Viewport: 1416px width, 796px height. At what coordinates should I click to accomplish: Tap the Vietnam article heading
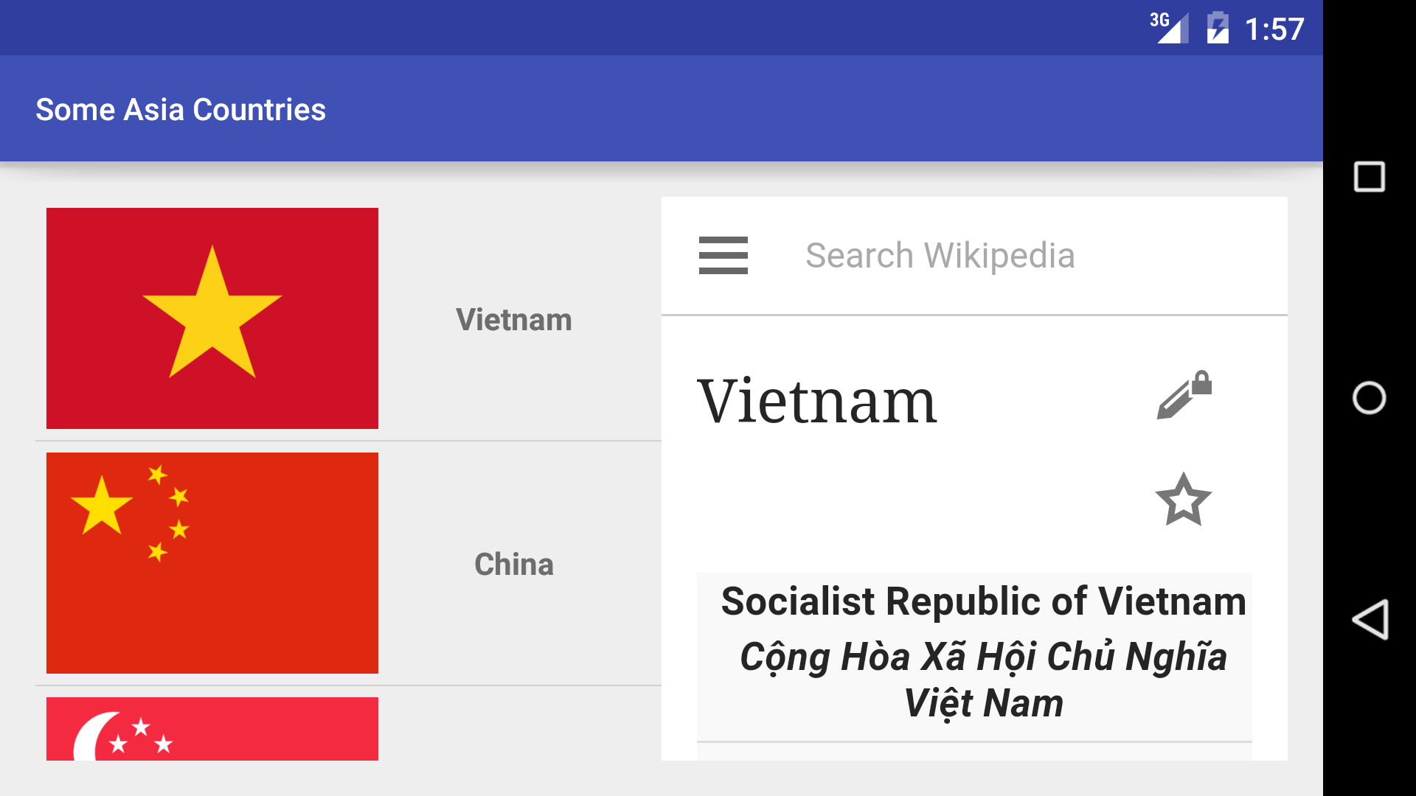click(817, 402)
